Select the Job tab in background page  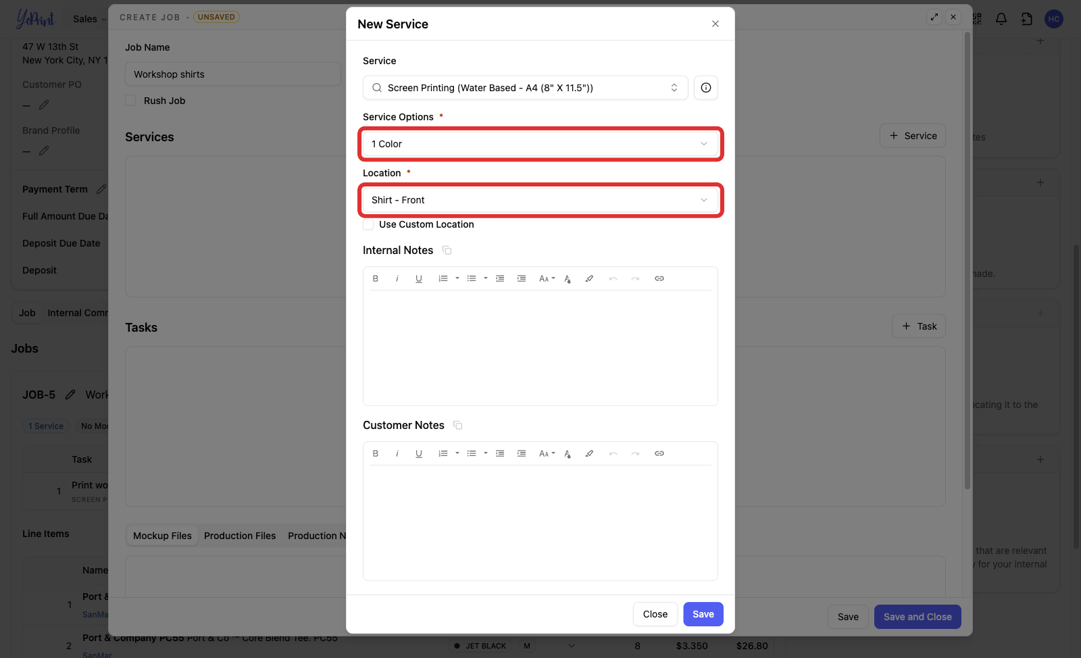coord(27,313)
